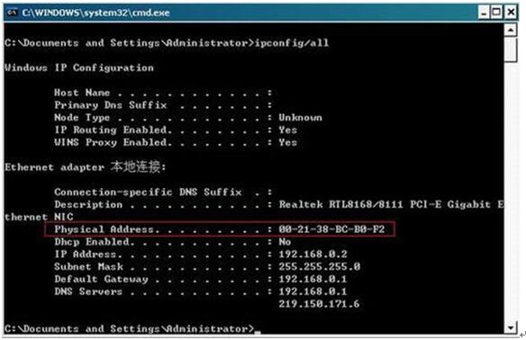Image resolution: width=526 pixels, height=340 pixels.
Task: Click the secondary DNS server 219.150.171.6
Action: (x=319, y=304)
